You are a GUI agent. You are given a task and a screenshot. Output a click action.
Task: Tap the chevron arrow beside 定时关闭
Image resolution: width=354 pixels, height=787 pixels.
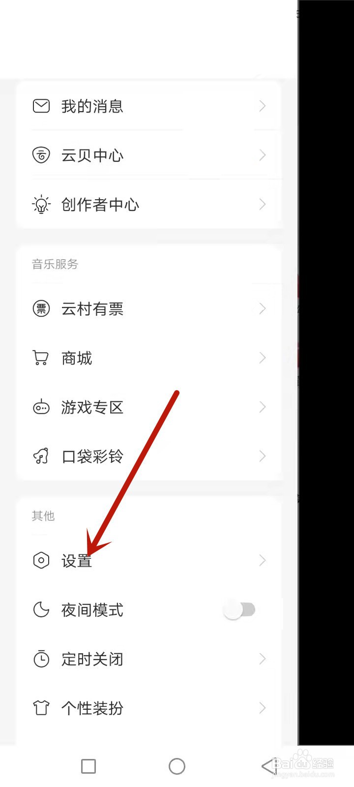[x=263, y=659]
